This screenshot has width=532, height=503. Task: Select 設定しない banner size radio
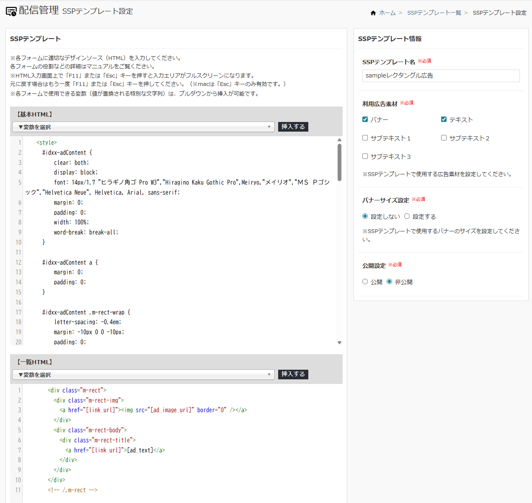coord(365,216)
